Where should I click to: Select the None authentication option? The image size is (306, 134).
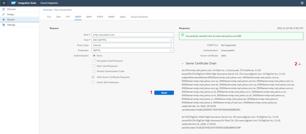tap(94, 56)
